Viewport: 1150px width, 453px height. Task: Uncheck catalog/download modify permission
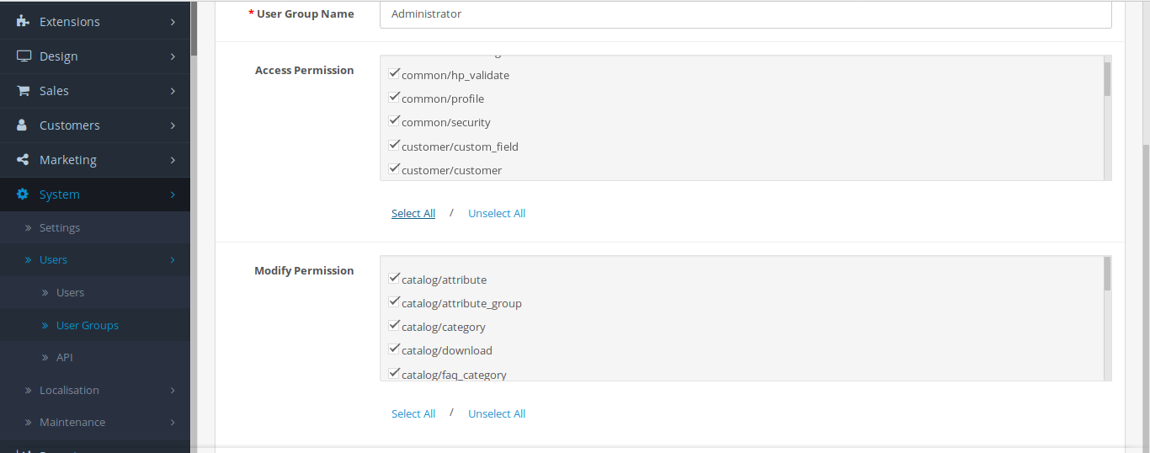click(x=393, y=349)
